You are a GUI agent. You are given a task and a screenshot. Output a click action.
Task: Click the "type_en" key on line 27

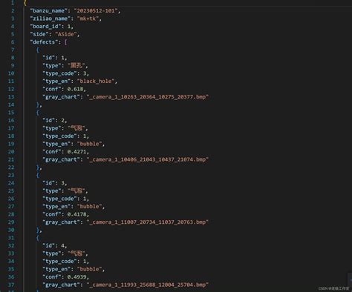click(x=56, y=207)
